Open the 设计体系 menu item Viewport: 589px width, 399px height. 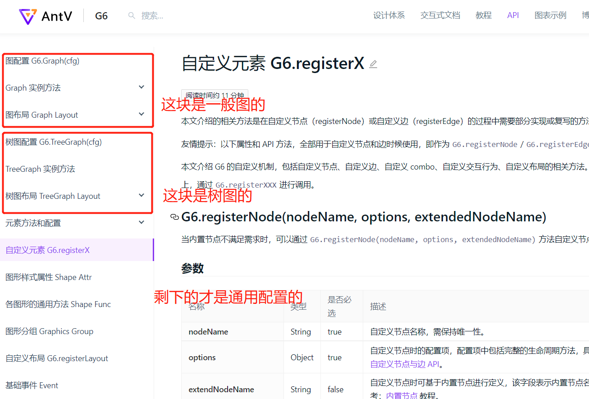point(389,15)
